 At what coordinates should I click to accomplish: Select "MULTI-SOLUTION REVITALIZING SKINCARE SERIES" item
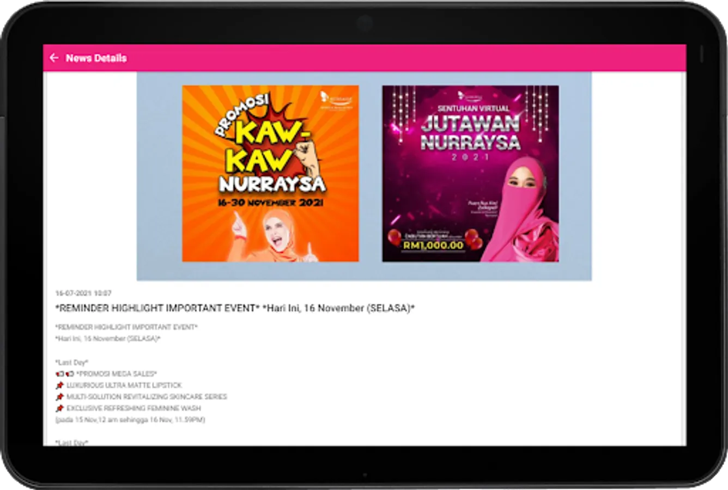pyautogui.click(x=147, y=397)
